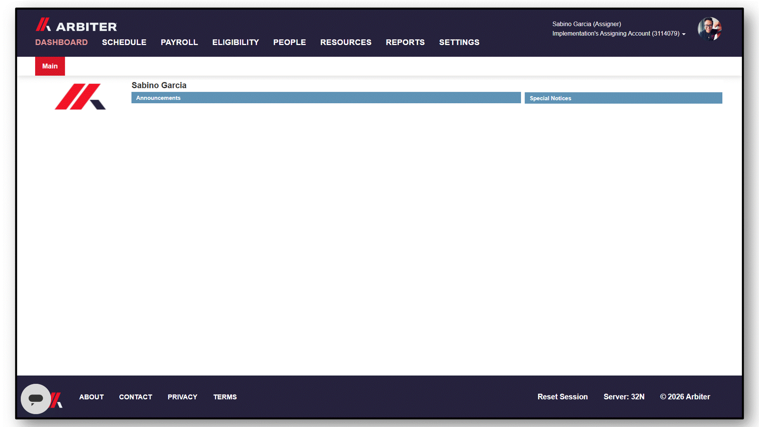Select the Main tab
Screen dimensions: 759x427
(x=50, y=66)
